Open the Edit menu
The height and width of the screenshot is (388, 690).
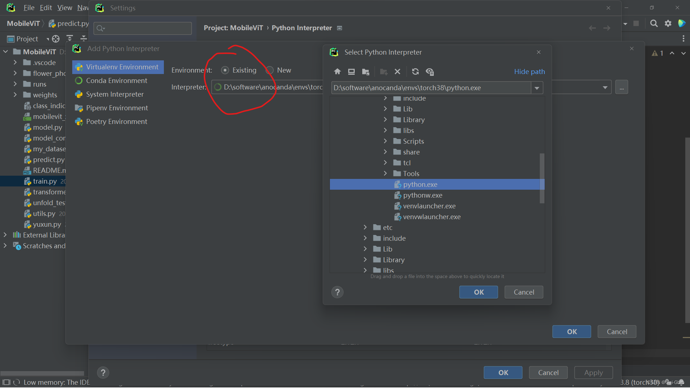point(46,8)
